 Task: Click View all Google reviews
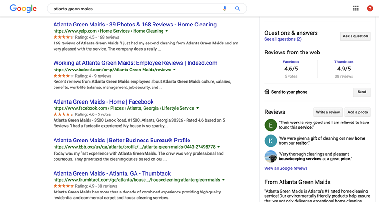tap(286, 168)
